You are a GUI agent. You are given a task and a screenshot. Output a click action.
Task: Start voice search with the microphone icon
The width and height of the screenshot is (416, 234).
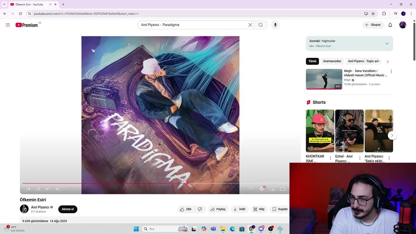coord(275,25)
